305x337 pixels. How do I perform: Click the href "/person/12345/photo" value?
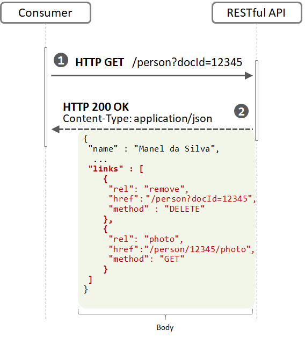[198, 249]
